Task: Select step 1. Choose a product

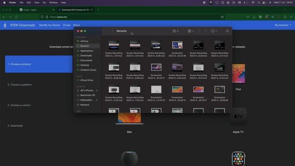Action: pyautogui.click(x=39, y=64)
